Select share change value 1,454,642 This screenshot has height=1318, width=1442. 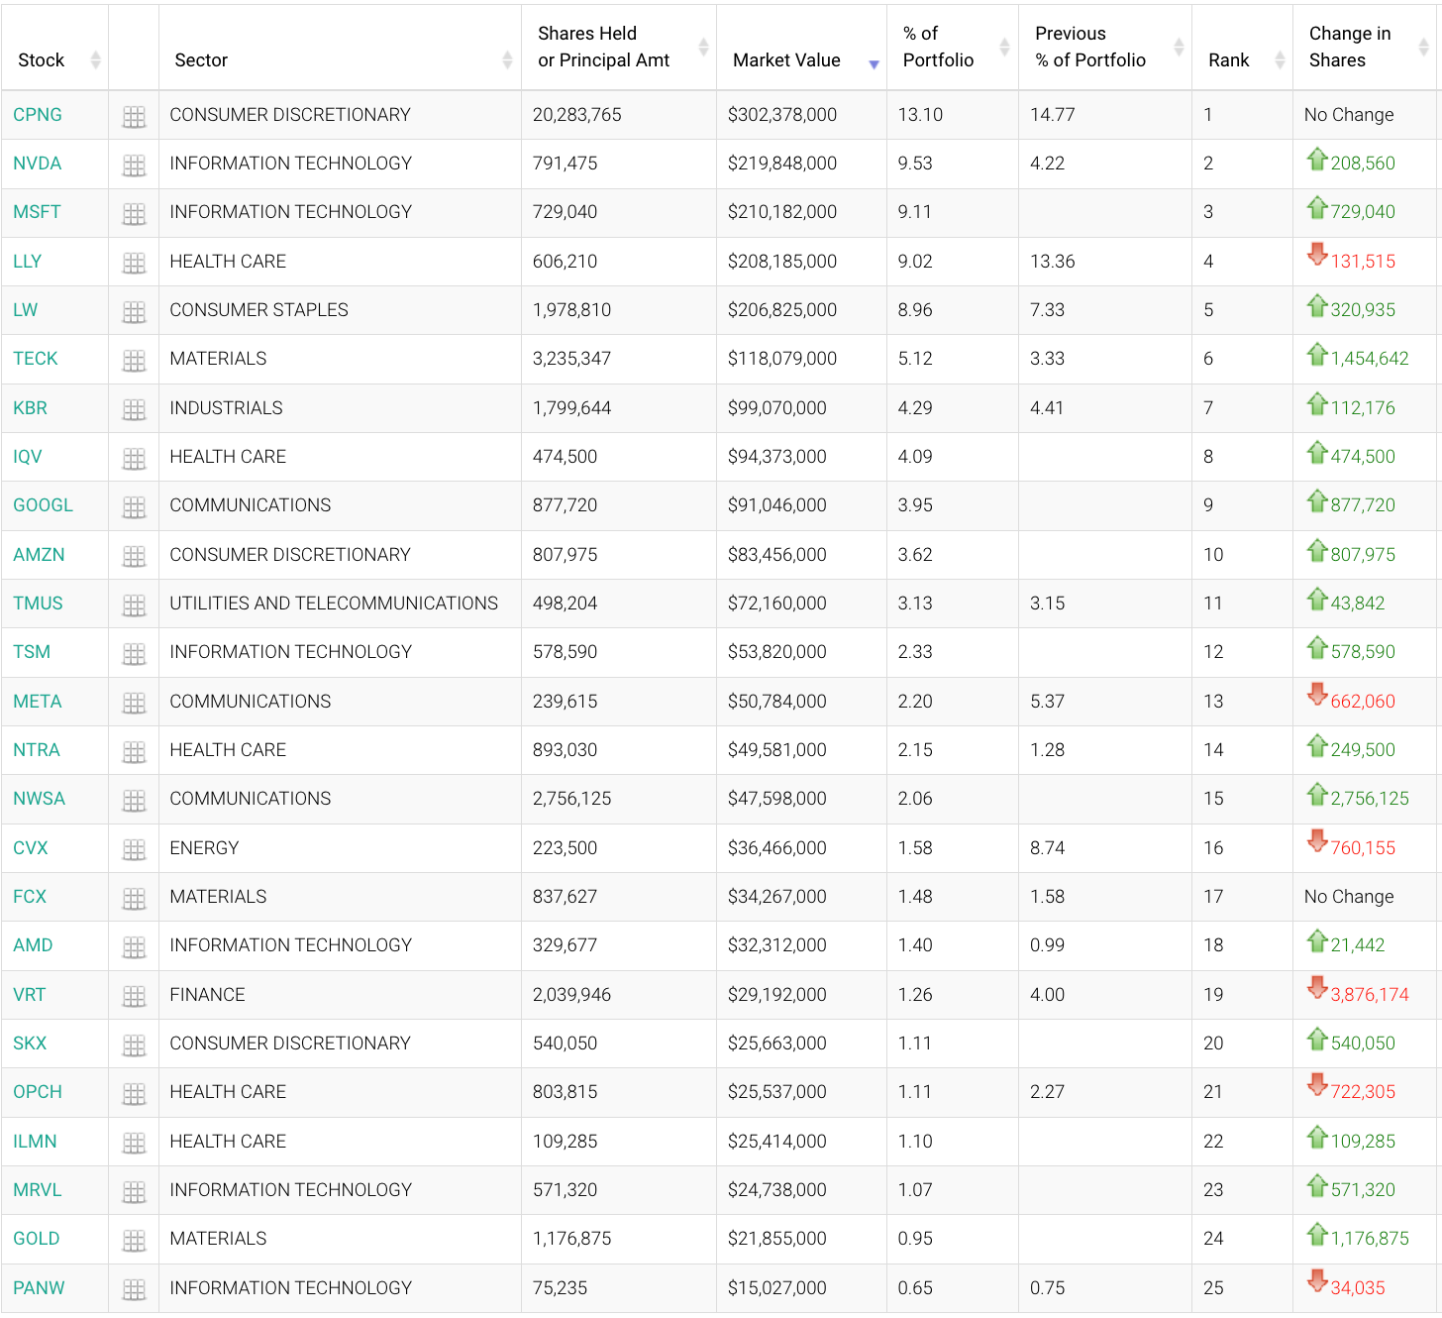1370,359
